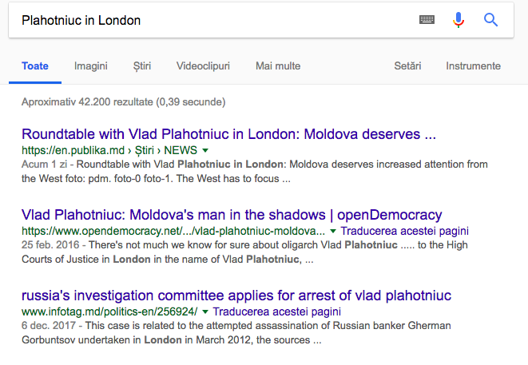
Task: Open russia's investigation committee result link
Action: [236, 296]
